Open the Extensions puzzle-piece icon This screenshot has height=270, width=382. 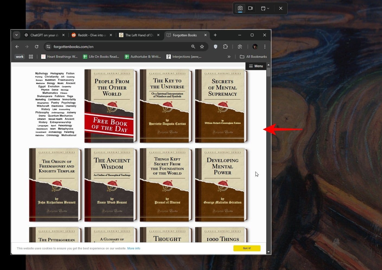click(x=225, y=47)
